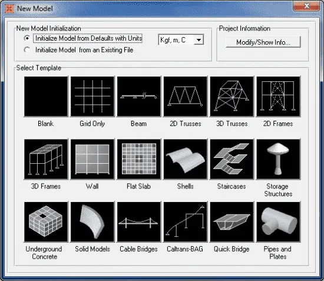Select the Blank template

pyautogui.click(x=46, y=96)
